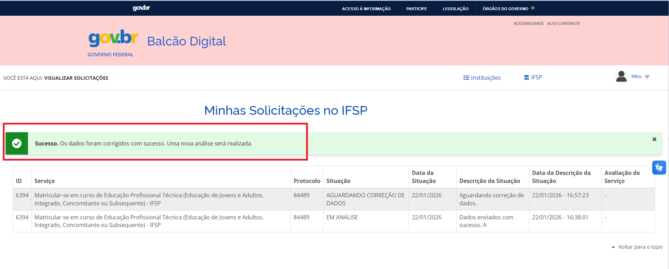The image size is (669, 269).
Task: Click the Acessibilidade link
Action: pos(528,23)
